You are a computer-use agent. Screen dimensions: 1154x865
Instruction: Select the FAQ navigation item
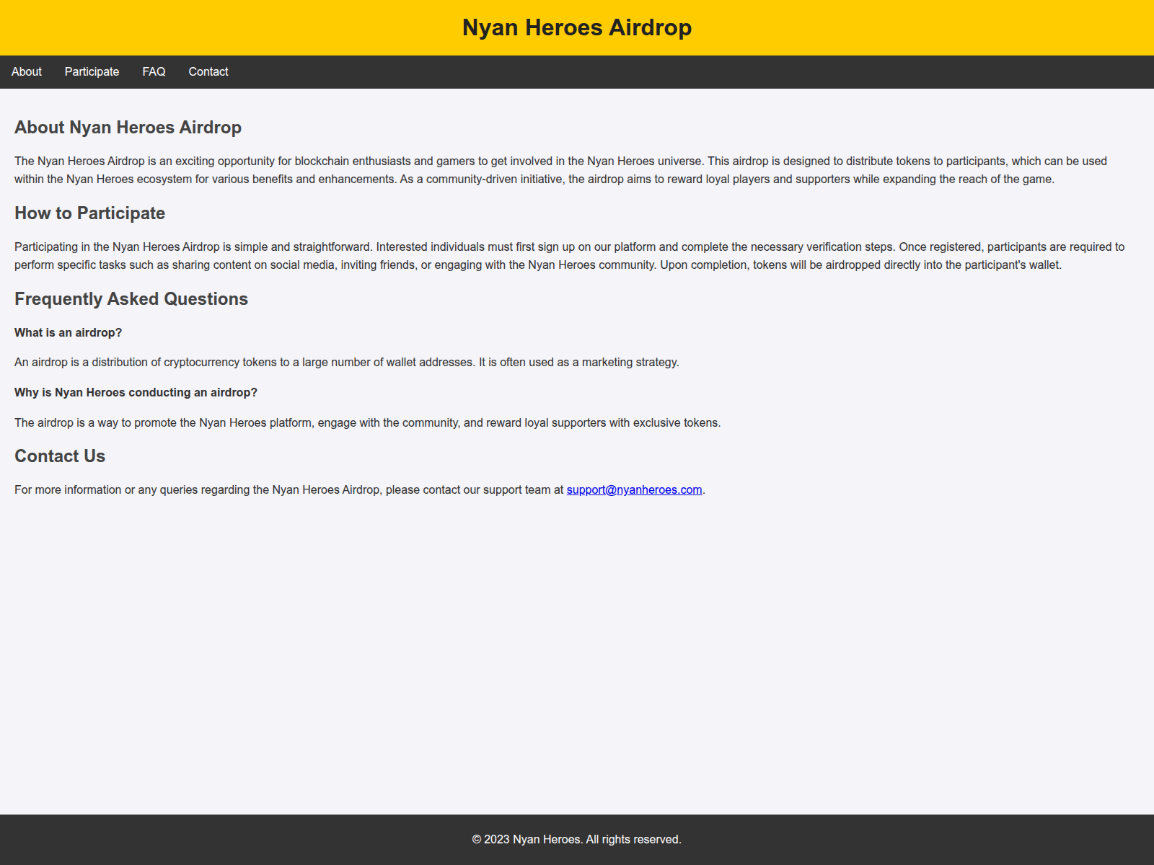(x=154, y=71)
